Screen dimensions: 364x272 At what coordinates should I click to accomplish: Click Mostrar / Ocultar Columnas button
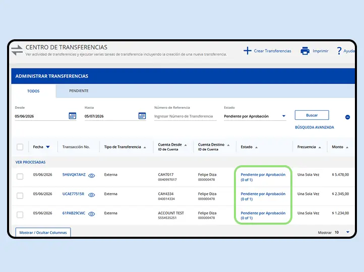coord(43,232)
